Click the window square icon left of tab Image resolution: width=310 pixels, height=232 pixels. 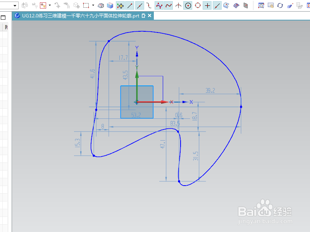[x=3, y=17]
